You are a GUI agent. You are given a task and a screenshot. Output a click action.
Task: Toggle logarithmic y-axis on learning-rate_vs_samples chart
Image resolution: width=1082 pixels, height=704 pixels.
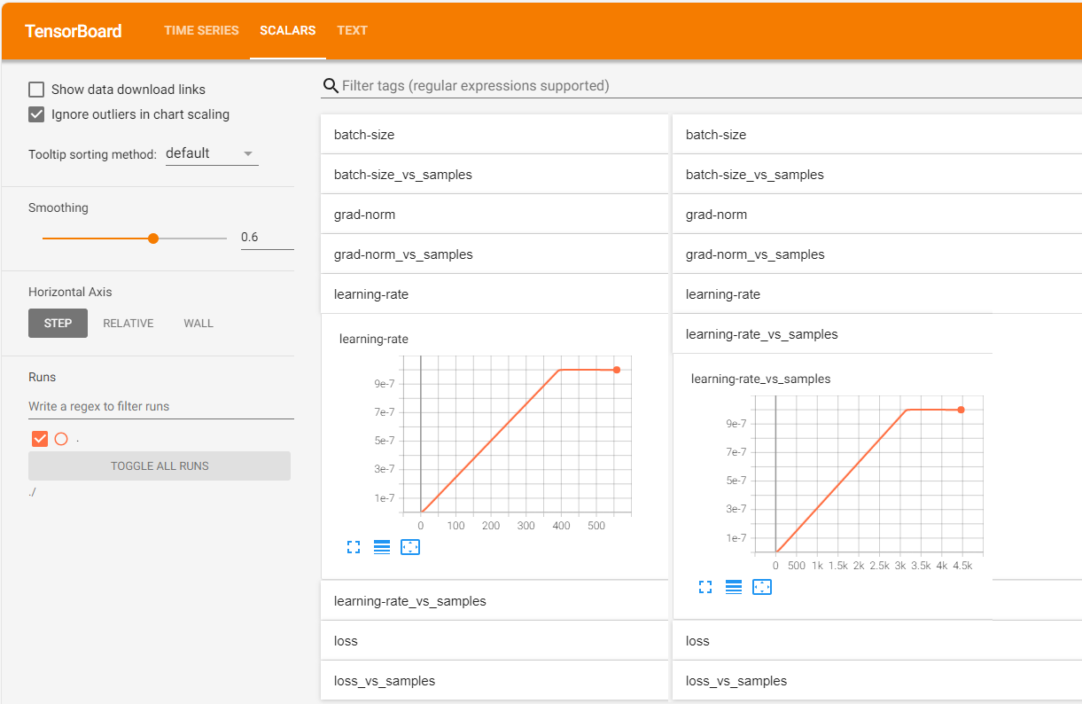coord(733,586)
